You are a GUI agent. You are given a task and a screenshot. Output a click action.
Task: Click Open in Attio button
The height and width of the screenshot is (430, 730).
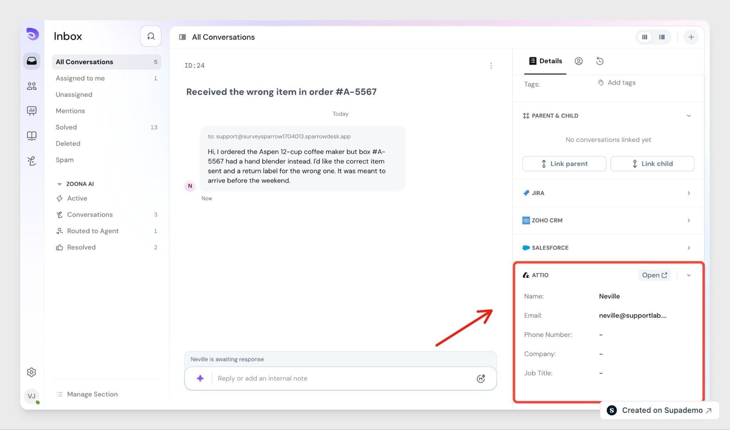click(654, 275)
